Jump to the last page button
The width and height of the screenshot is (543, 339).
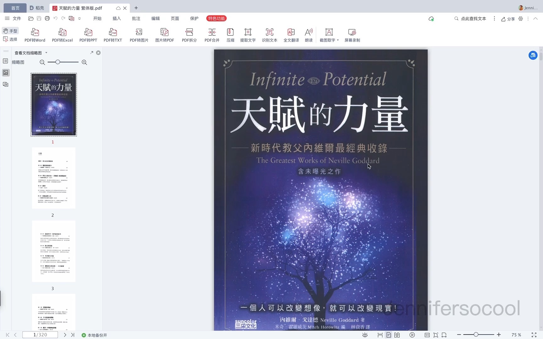coord(73,335)
